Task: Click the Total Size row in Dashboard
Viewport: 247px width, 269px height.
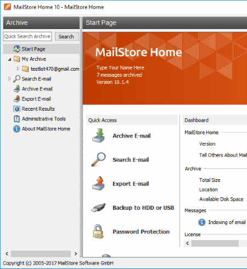Action: click(210, 180)
